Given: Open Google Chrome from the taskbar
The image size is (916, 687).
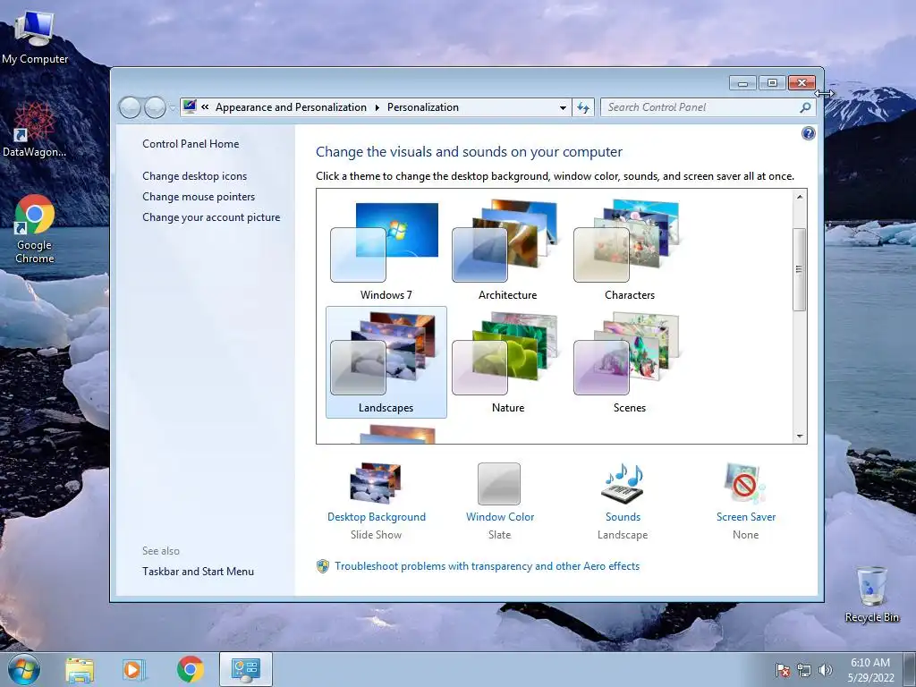Looking at the screenshot, I should [x=191, y=669].
